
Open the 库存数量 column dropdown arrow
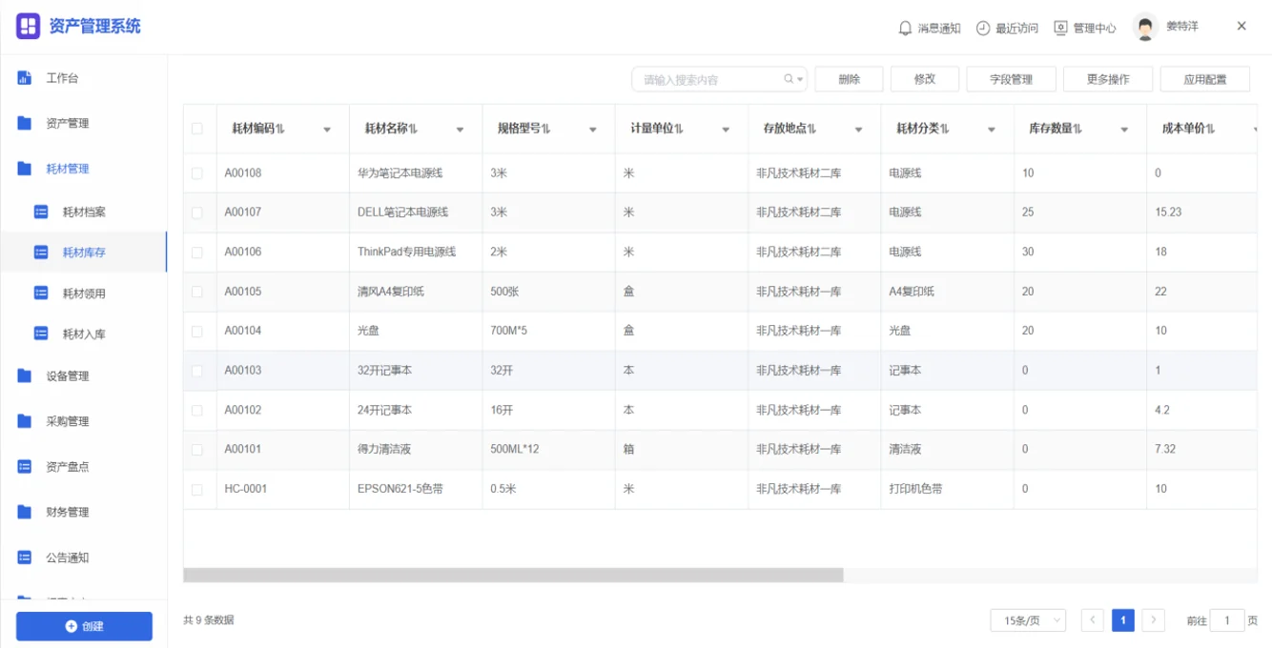tap(1124, 130)
